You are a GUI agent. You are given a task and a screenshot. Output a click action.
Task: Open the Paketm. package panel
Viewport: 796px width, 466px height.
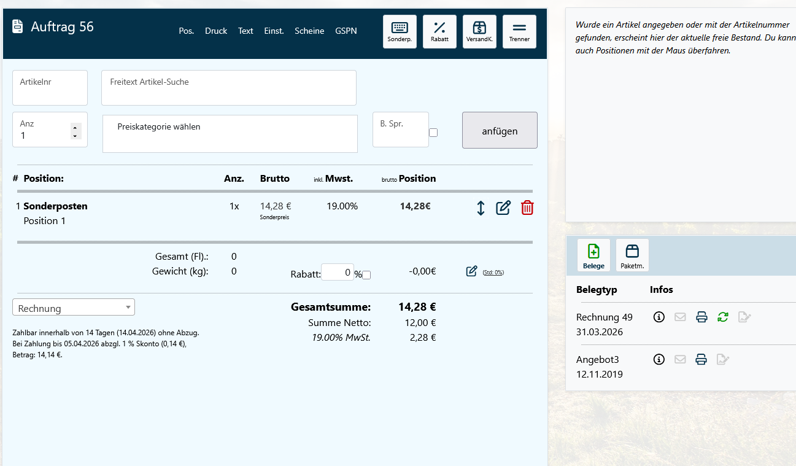point(632,255)
